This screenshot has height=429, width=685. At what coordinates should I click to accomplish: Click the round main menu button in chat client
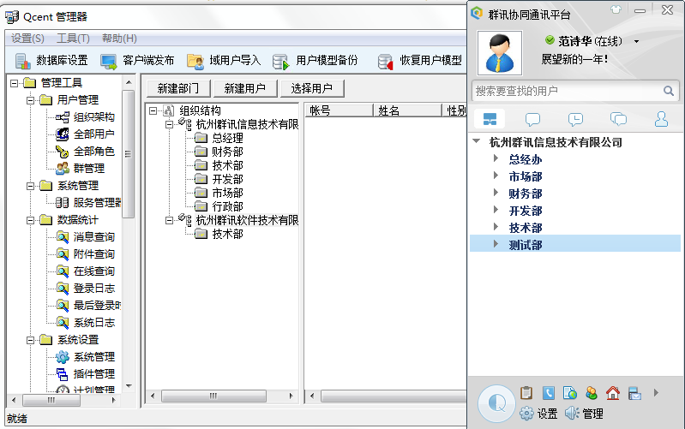496,403
